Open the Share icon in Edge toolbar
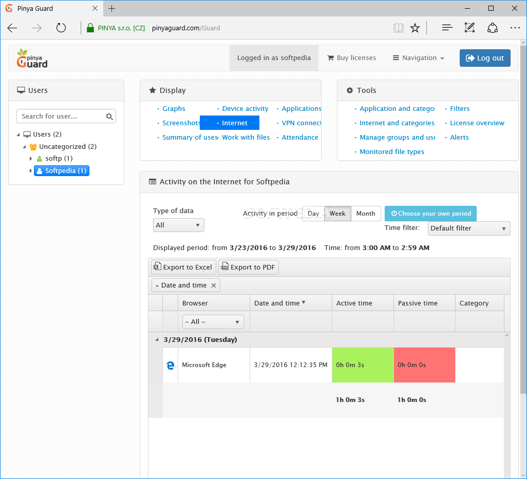Screen dimensions: 527x479 (x=493, y=28)
